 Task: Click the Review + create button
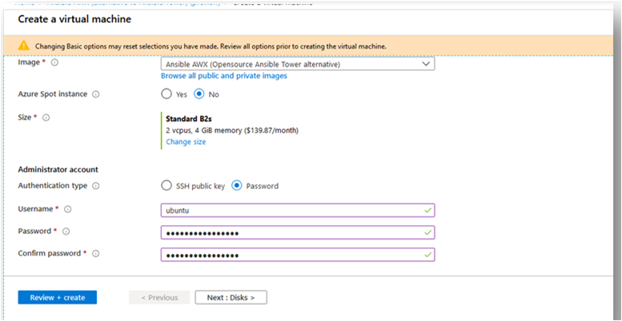(57, 298)
